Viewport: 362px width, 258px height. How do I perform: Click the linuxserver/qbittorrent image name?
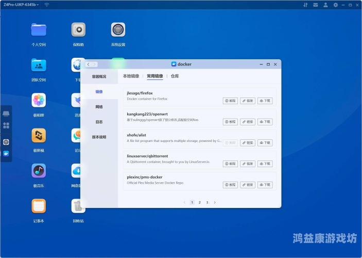pyautogui.click(x=147, y=156)
